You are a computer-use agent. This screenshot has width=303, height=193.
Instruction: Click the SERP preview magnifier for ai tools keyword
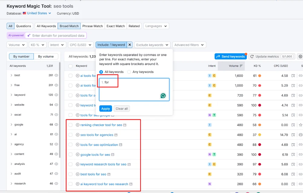click(x=294, y=75)
